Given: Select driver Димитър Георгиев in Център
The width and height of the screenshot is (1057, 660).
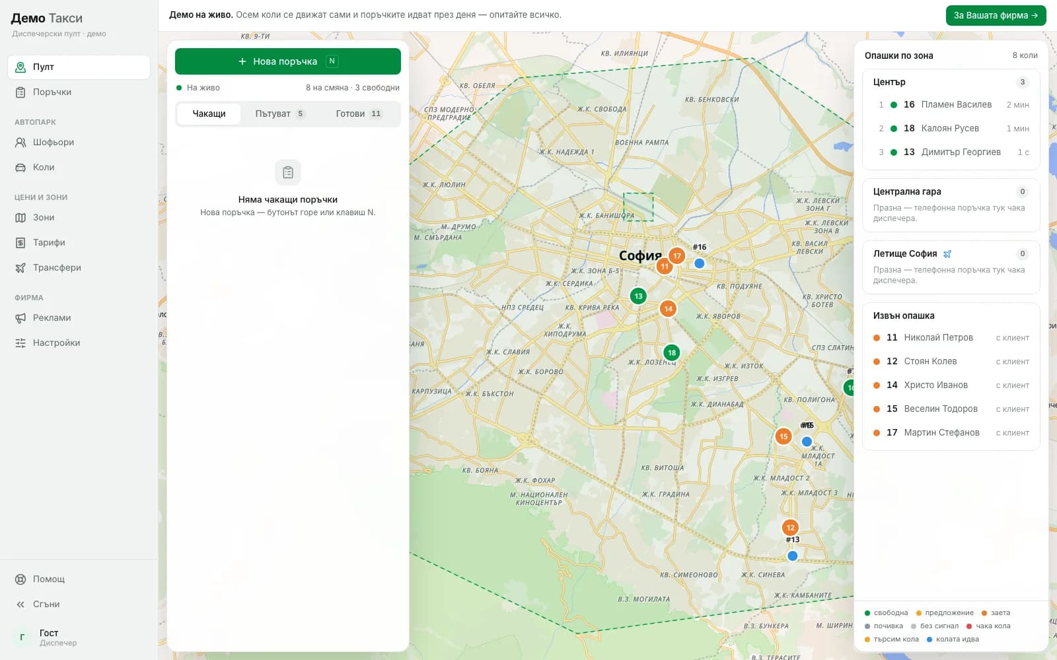Looking at the screenshot, I should [x=951, y=152].
